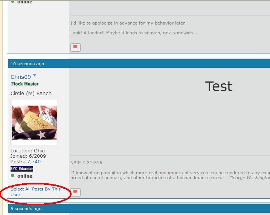Click the Joined: 6/2009 text
The image size is (270, 215).
(x=28, y=156)
